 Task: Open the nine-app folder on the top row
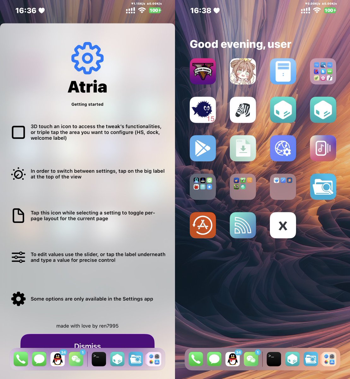click(323, 71)
